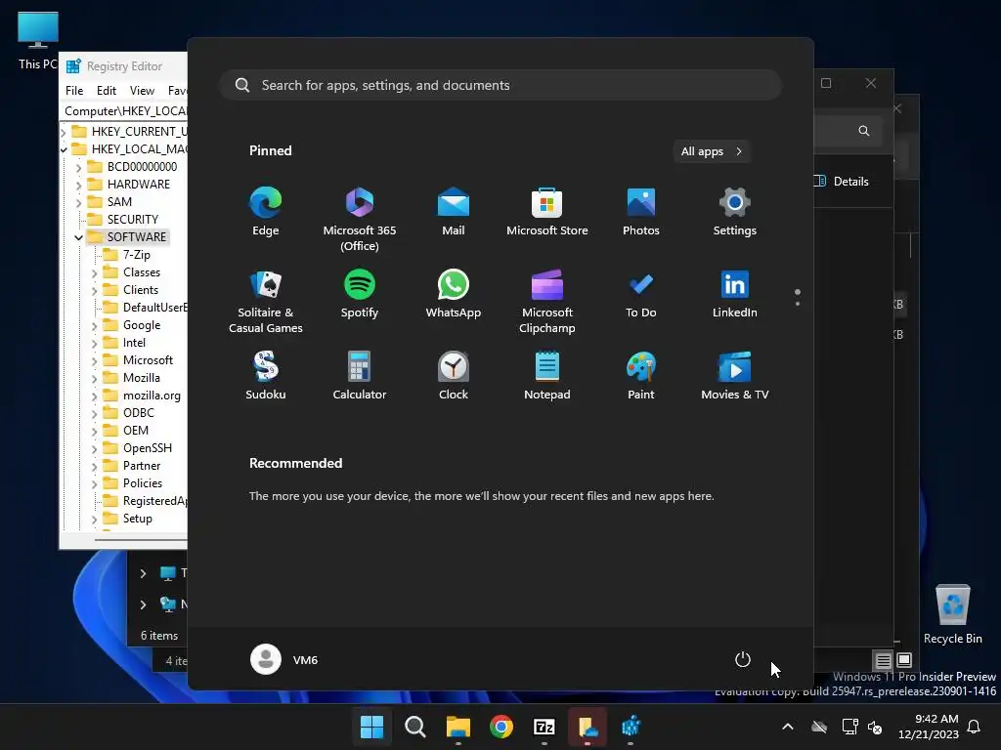Select Policies registry key

[143, 482]
